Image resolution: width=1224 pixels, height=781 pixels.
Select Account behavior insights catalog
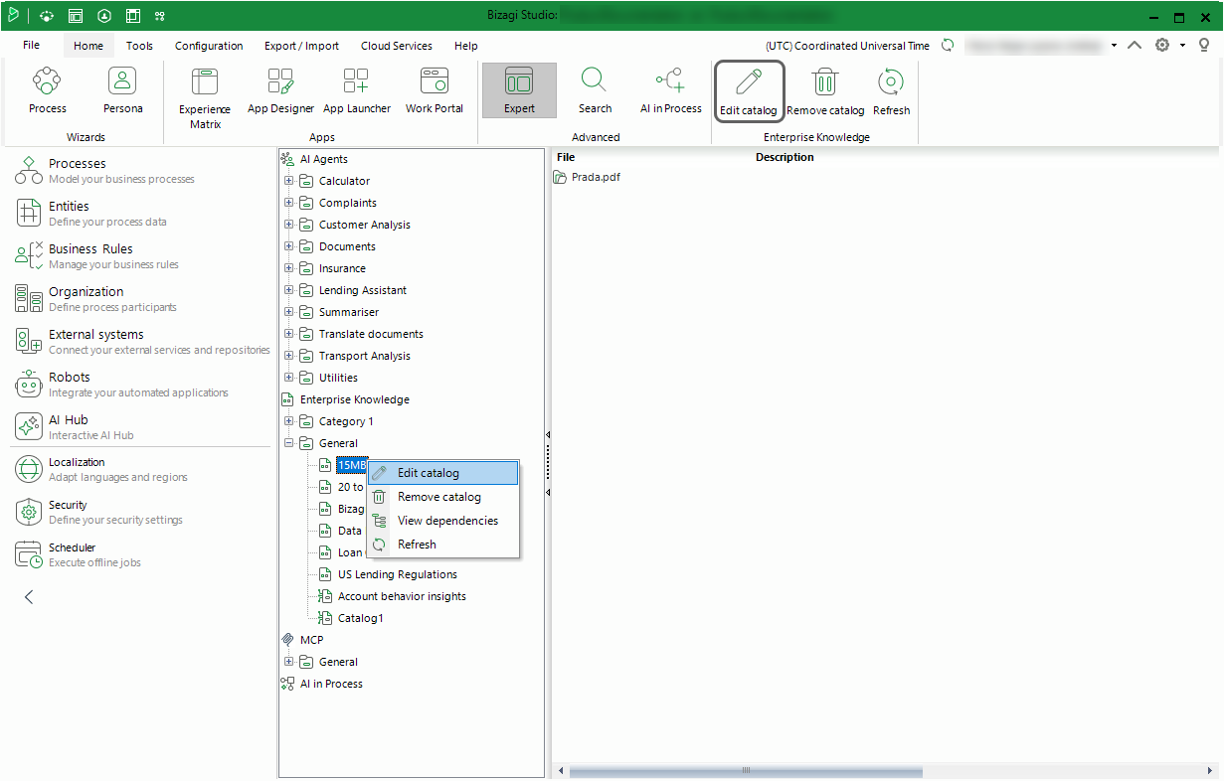(x=402, y=596)
